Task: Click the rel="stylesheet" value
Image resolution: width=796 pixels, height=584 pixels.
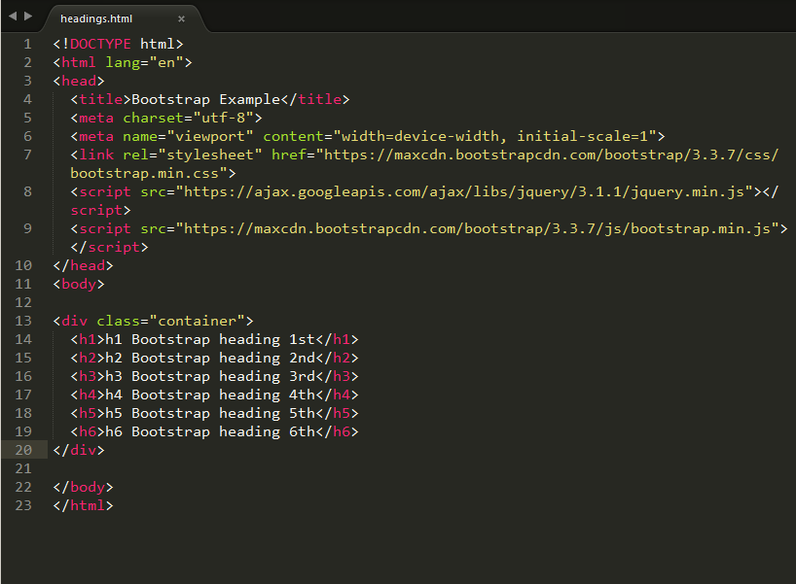Action: (209, 155)
